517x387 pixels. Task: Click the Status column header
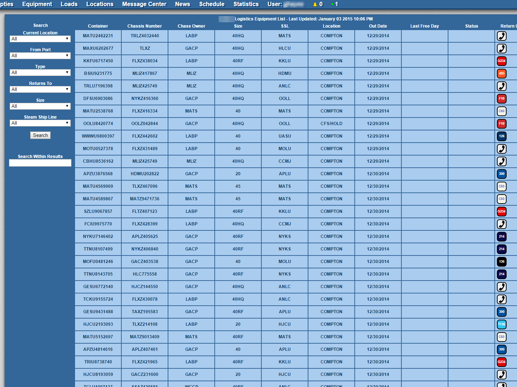tap(471, 26)
